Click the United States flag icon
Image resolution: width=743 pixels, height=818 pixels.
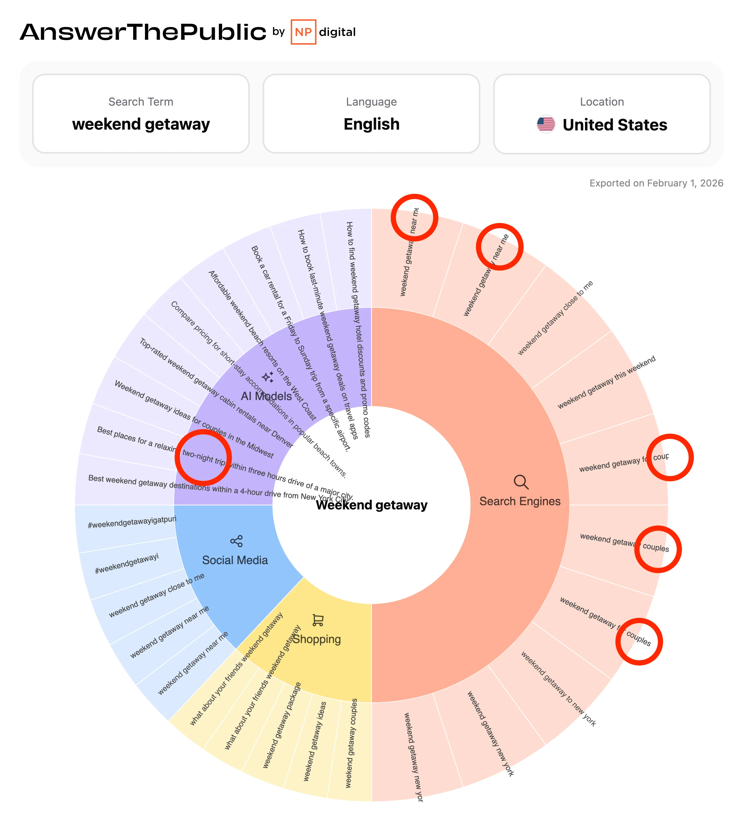click(546, 124)
